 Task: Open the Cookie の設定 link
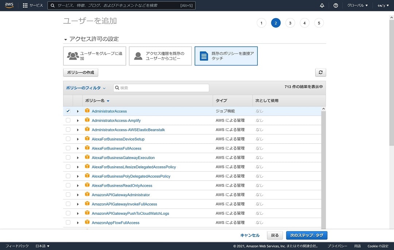coord(378,246)
